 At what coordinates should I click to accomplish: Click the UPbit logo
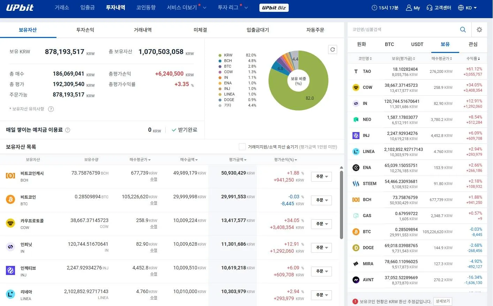(20, 8)
